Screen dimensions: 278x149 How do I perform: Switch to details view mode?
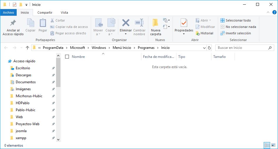tap(267, 145)
